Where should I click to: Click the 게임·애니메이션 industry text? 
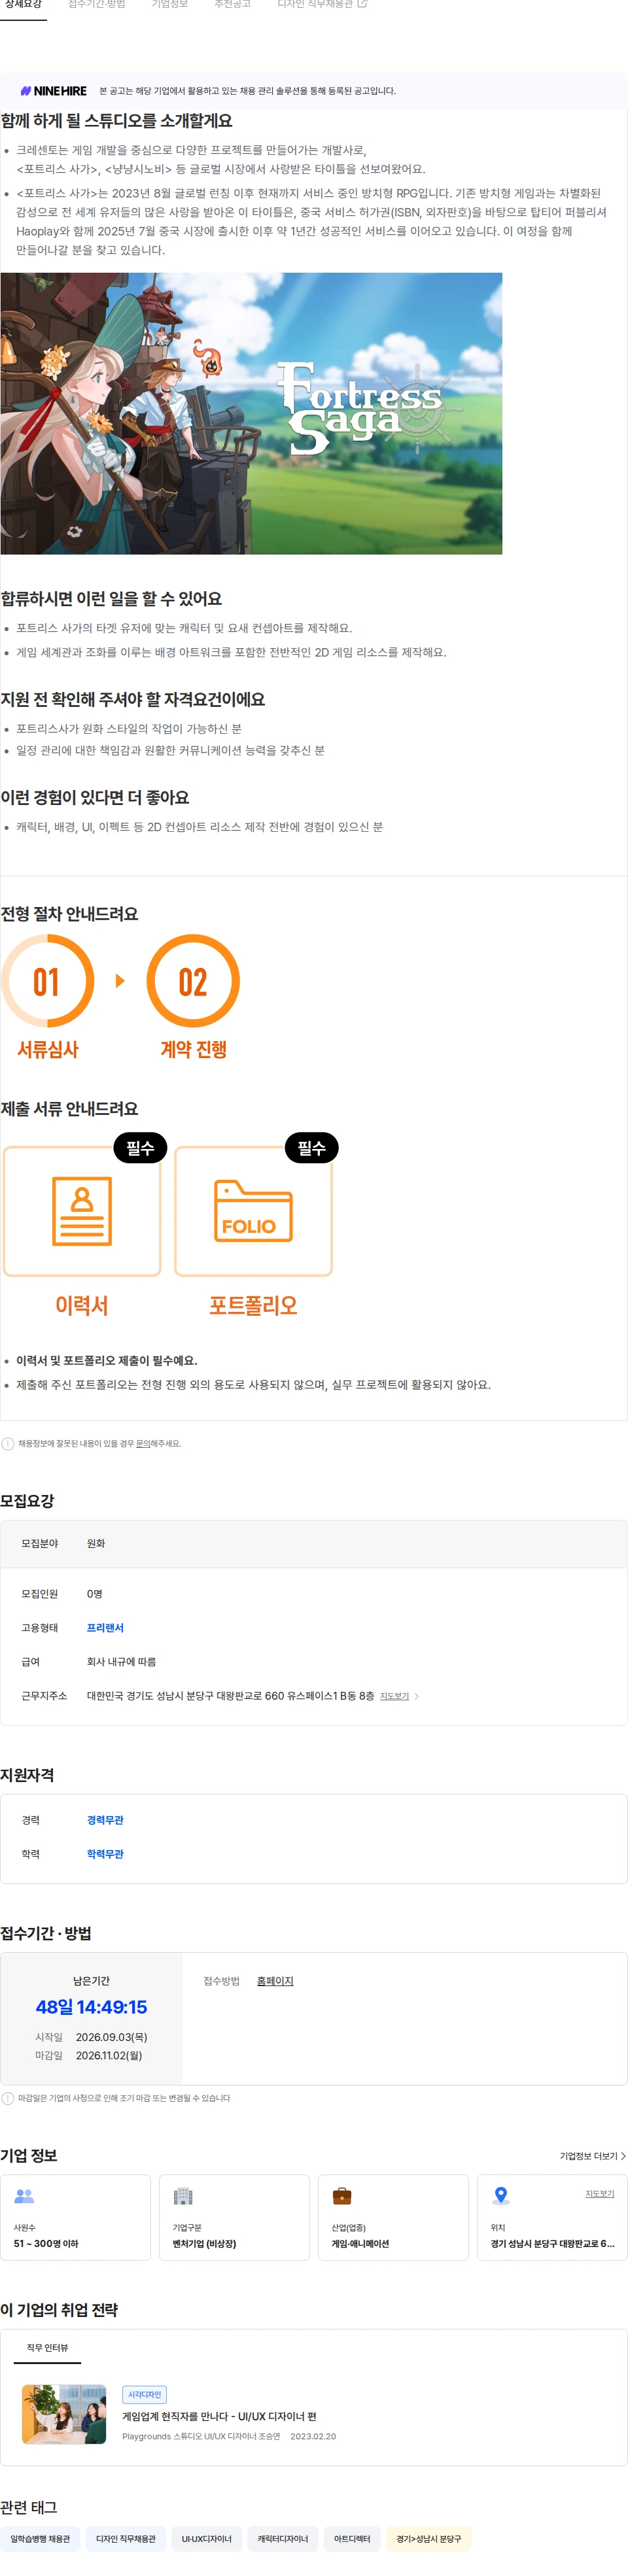tap(360, 2244)
